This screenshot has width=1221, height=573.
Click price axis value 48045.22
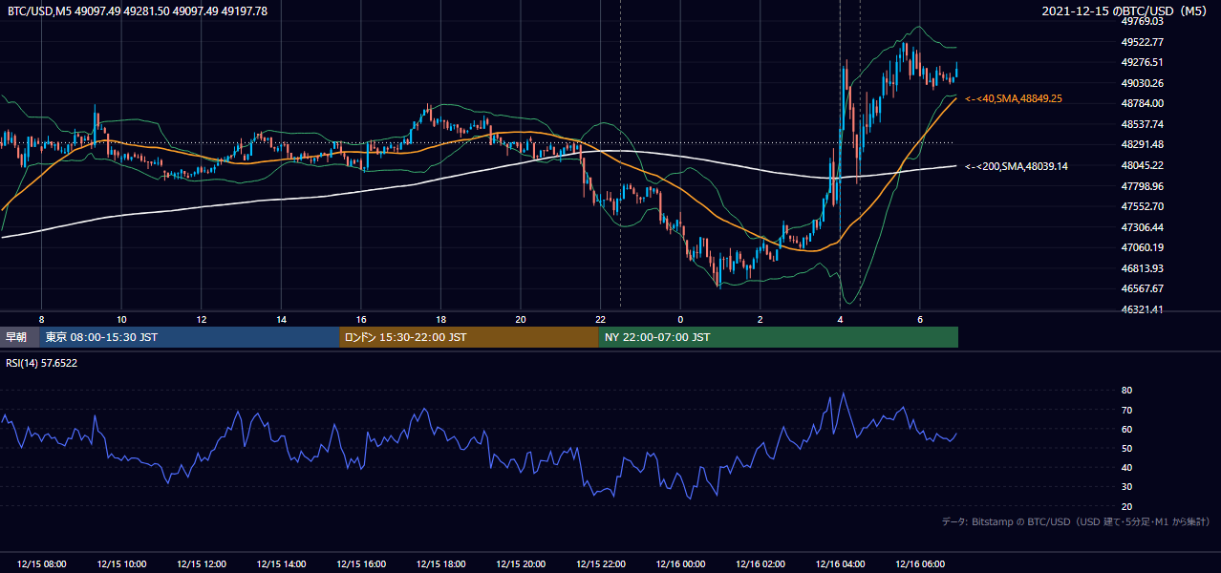(x=1143, y=165)
